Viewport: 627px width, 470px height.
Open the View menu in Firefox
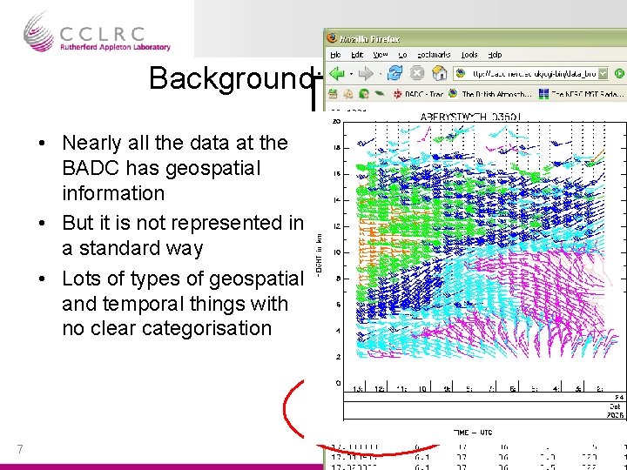tap(380, 55)
